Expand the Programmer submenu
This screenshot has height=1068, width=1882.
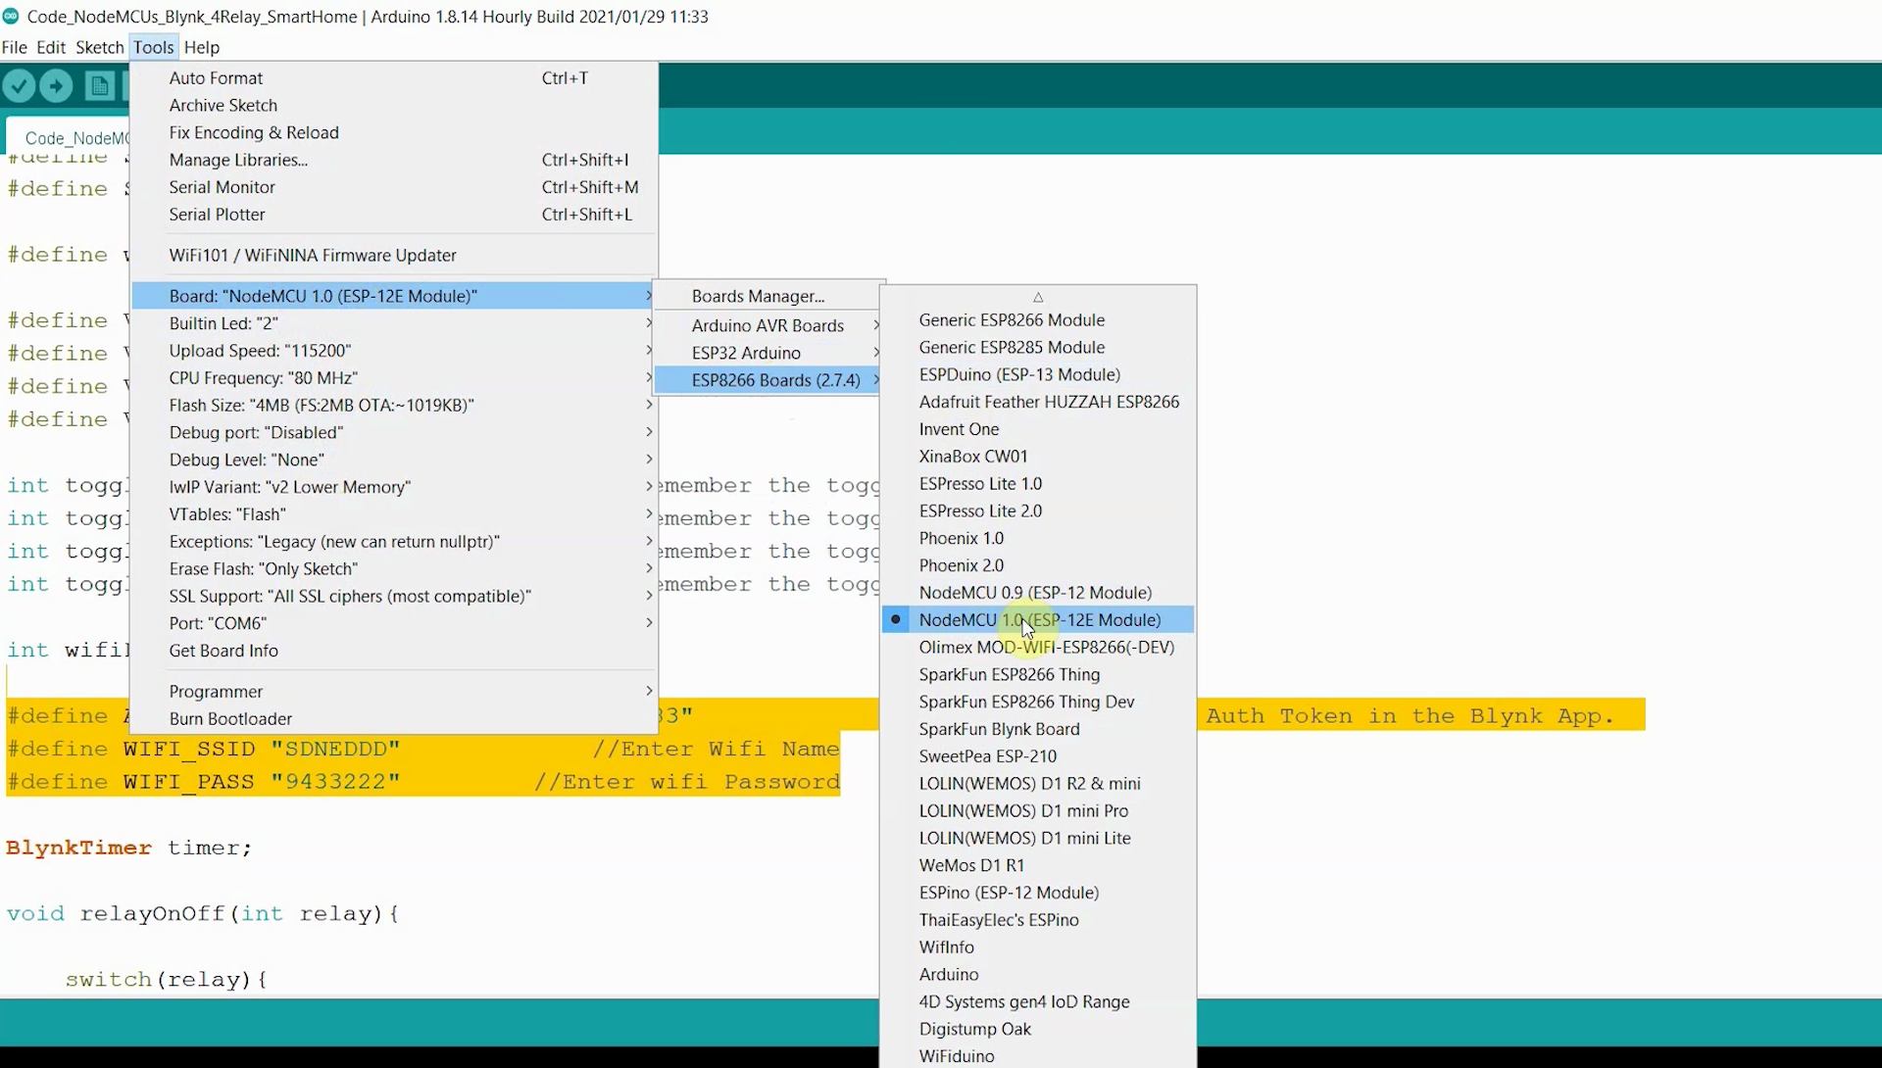(x=216, y=691)
